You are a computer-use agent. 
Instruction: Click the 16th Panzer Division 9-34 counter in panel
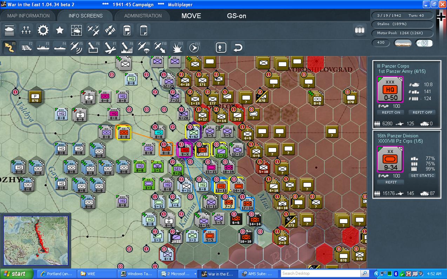(390, 159)
